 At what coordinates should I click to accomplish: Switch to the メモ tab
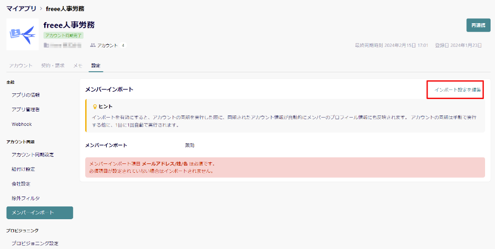pyautogui.click(x=78, y=66)
